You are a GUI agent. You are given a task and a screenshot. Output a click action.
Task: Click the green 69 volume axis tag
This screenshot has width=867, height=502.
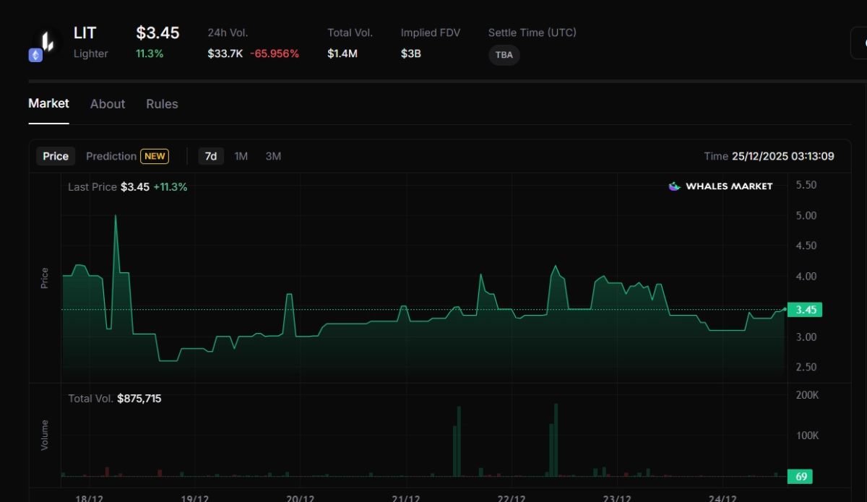[799, 477]
